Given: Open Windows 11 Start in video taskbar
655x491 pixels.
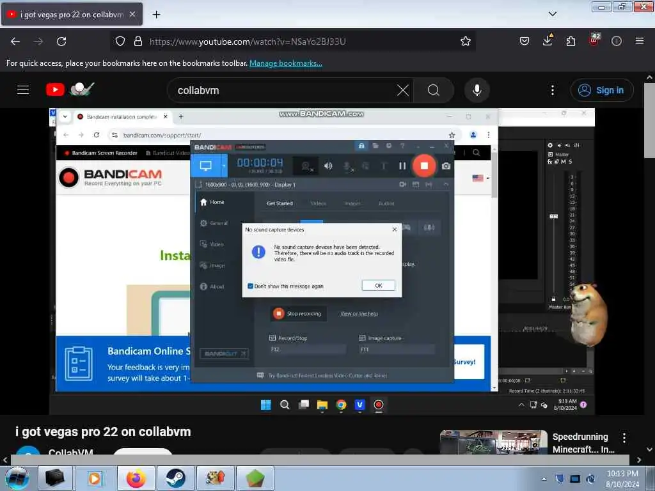Looking at the screenshot, I should 265,405.
